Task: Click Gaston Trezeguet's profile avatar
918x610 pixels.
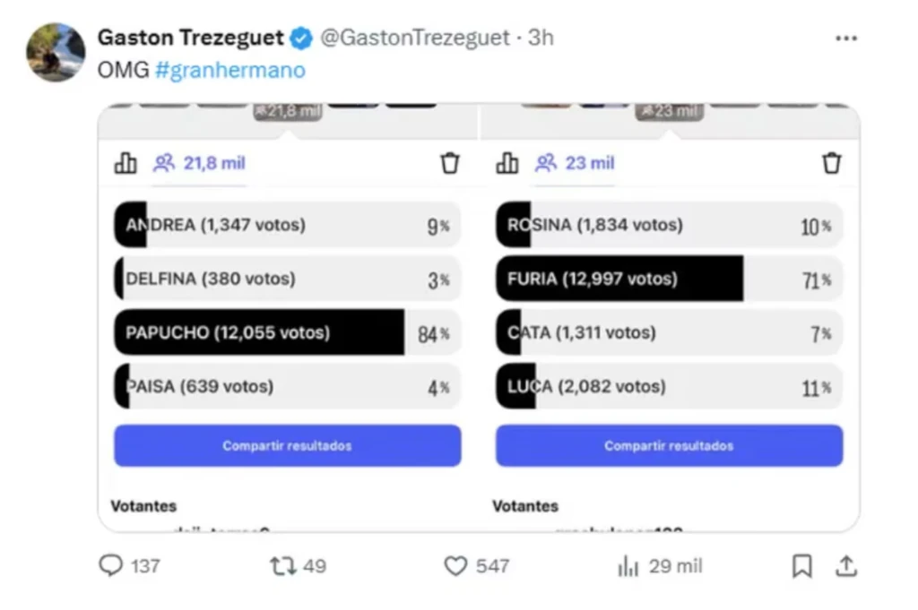Action: [x=56, y=52]
